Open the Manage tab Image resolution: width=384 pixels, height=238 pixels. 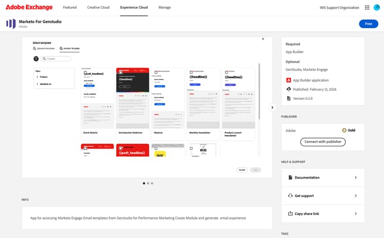tap(164, 7)
